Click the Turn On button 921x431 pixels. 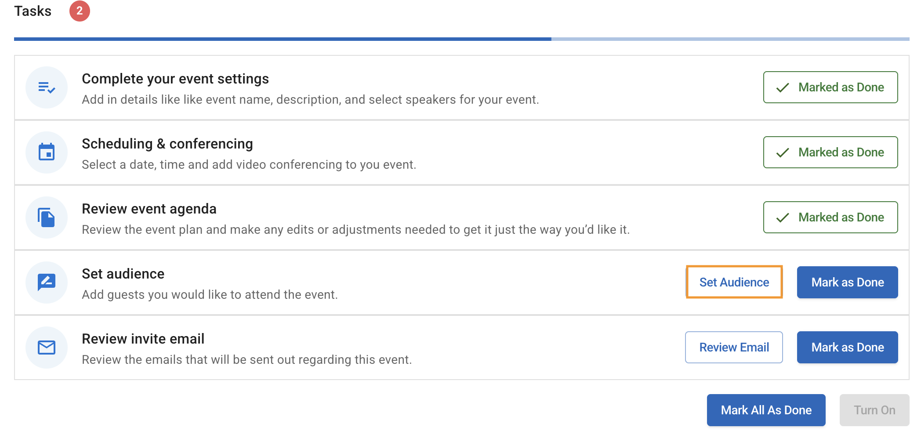(874, 410)
